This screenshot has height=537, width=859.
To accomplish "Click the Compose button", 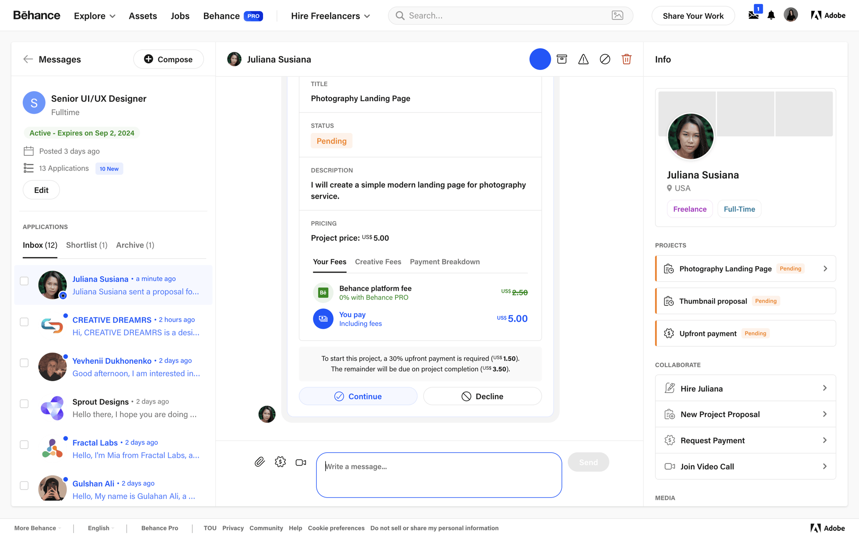I will [169, 59].
